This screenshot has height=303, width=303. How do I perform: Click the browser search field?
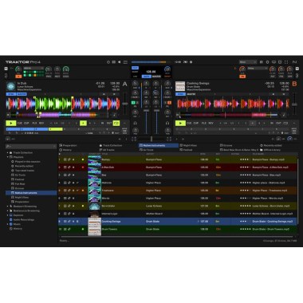click(x=31, y=146)
